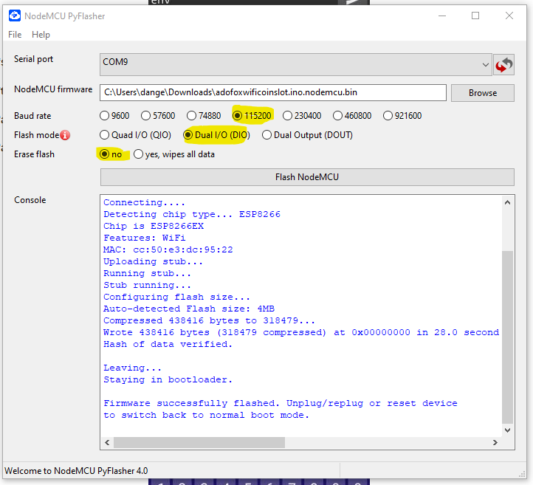Viewport: 533px width, 485px height.
Task: Open the Serial port COM9 dropdown
Action: (296, 64)
